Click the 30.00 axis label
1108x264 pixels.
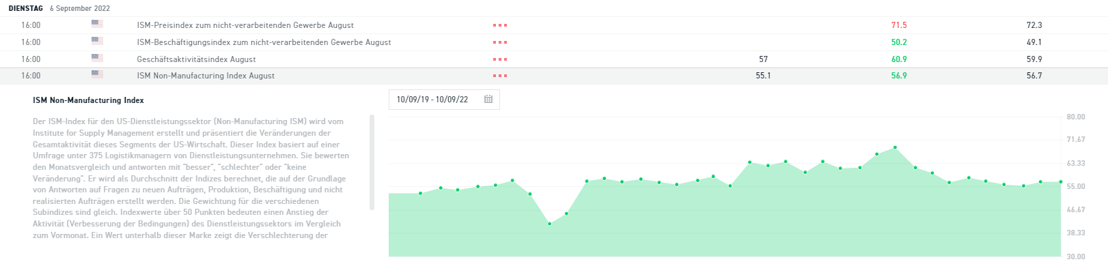coord(1076,256)
